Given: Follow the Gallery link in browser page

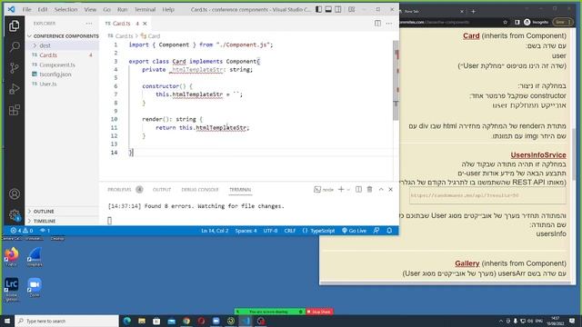Looking at the screenshot, I should click(x=467, y=263).
